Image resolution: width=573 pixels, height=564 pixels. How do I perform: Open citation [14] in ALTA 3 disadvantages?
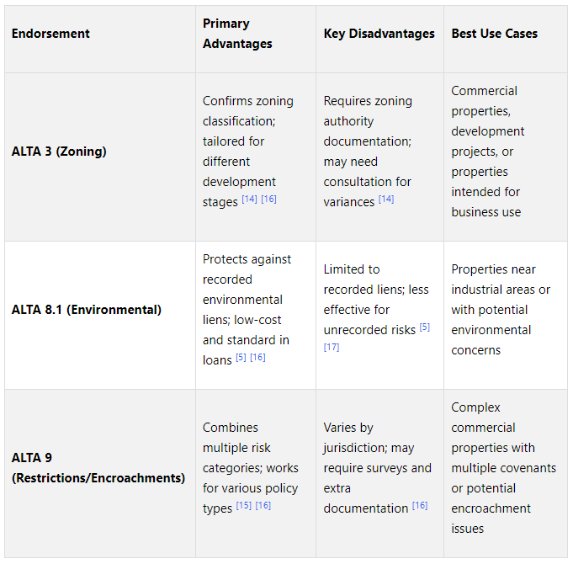[386, 199]
